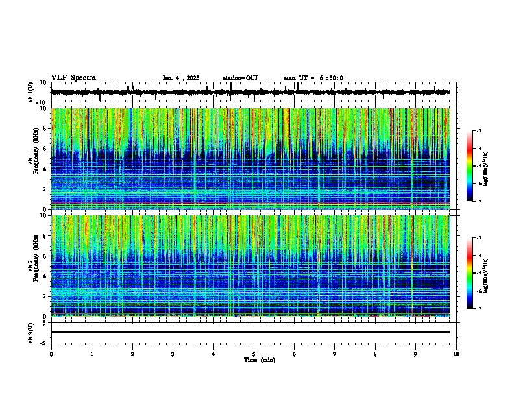This screenshot has width=514, height=397.
Task: Click the lower color bar's log(PSD) unit label
Action: tap(486, 276)
